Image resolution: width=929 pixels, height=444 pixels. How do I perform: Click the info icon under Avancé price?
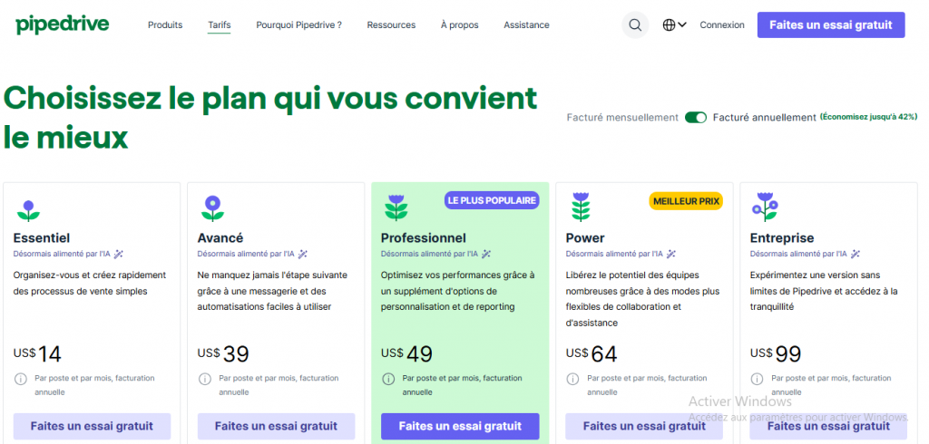point(204,378)
